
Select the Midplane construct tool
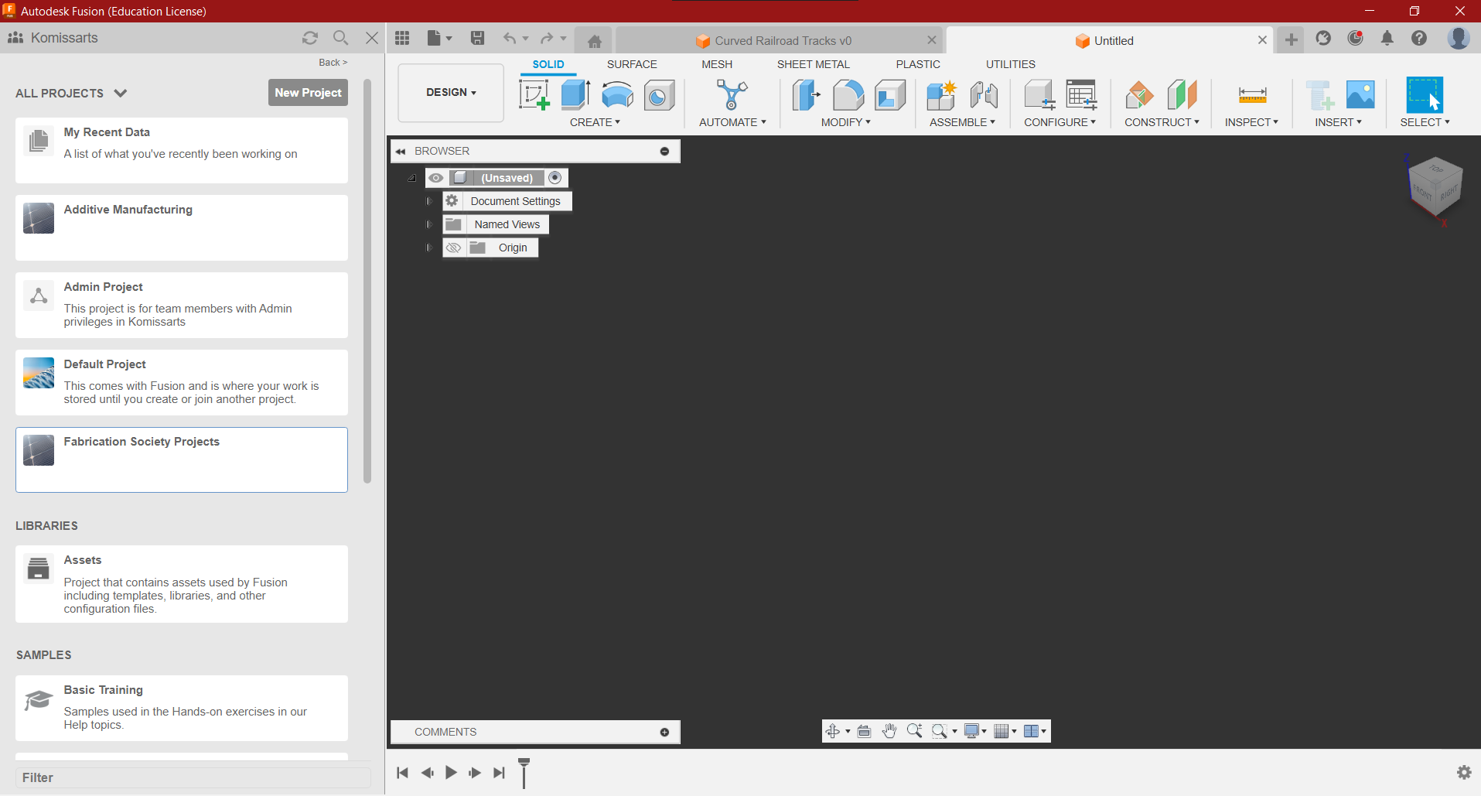click(x=1182, y=95)
